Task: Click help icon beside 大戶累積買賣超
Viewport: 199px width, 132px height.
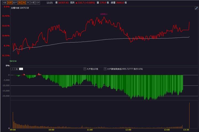Action: 105,69
